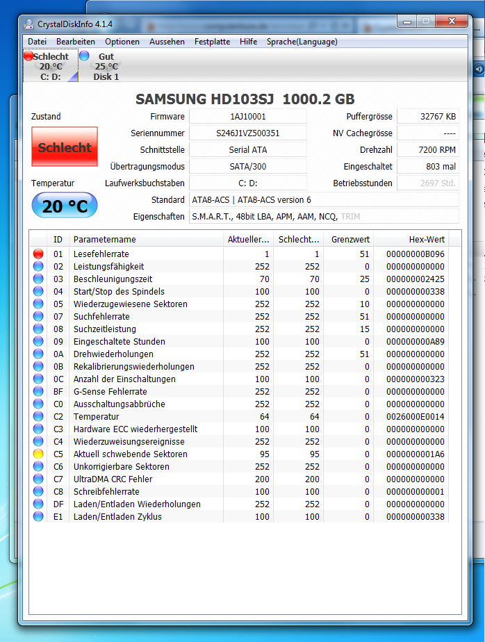Image resolution: width=485 pixels, height=642 pixels.
Task: Click blue orb next to Beschleunigungszeit
Action: (x=38, y=279)
